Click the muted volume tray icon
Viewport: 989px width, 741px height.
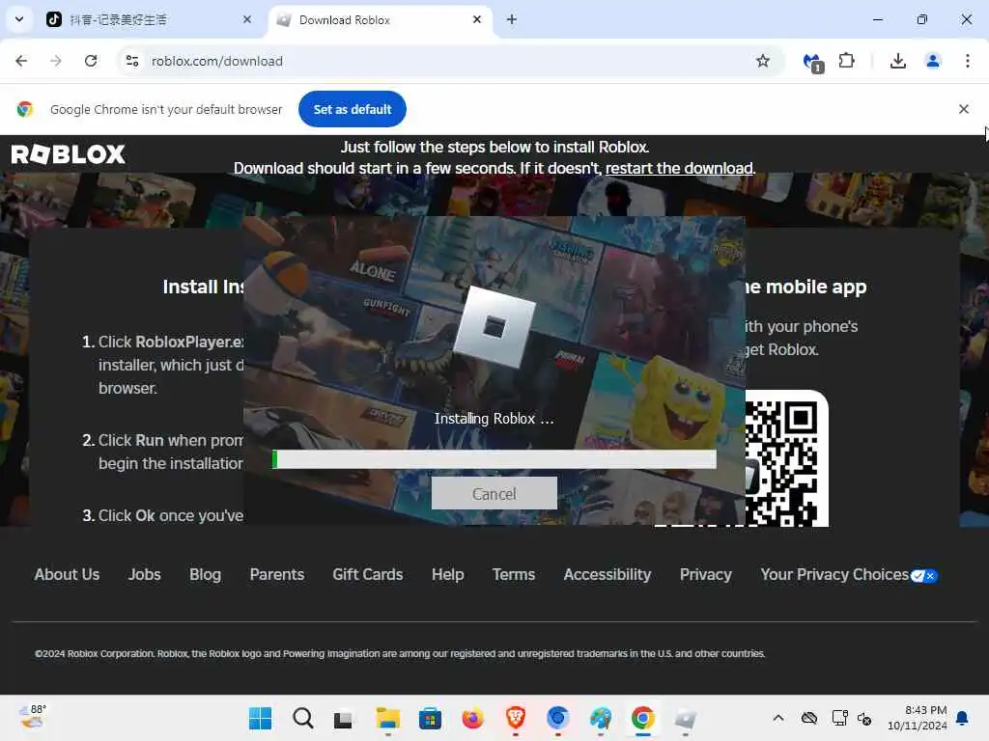pyautogui.click(x=864, y=718)
